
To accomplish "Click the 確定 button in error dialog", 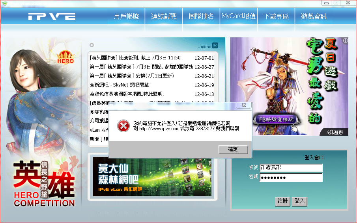I will tap(233, 149).
